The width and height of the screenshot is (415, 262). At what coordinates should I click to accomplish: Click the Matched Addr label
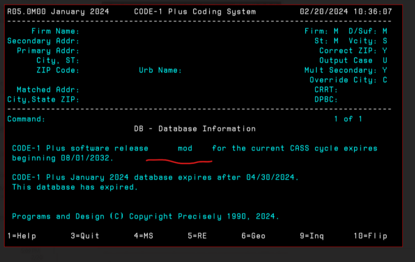(x=48, y=90)
